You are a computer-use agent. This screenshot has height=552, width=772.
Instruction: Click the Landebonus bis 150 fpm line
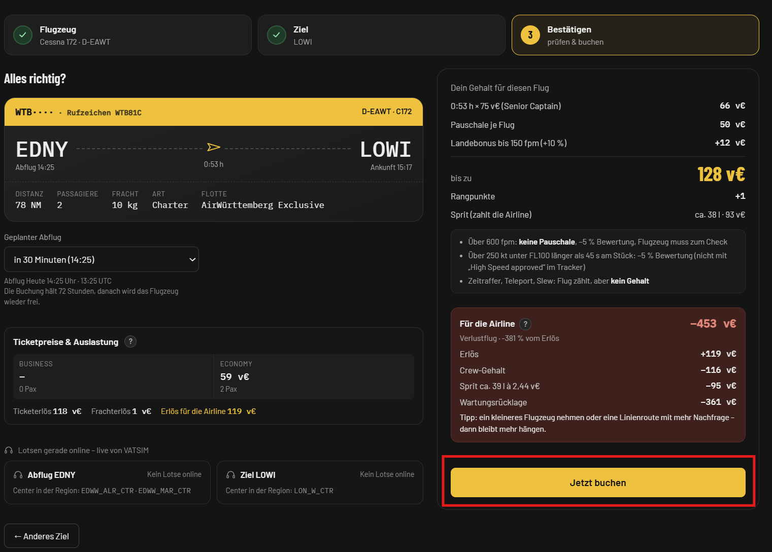(598, 143)
